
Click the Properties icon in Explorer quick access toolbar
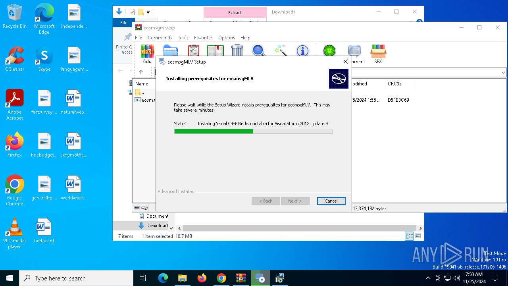tap(132, 12)
